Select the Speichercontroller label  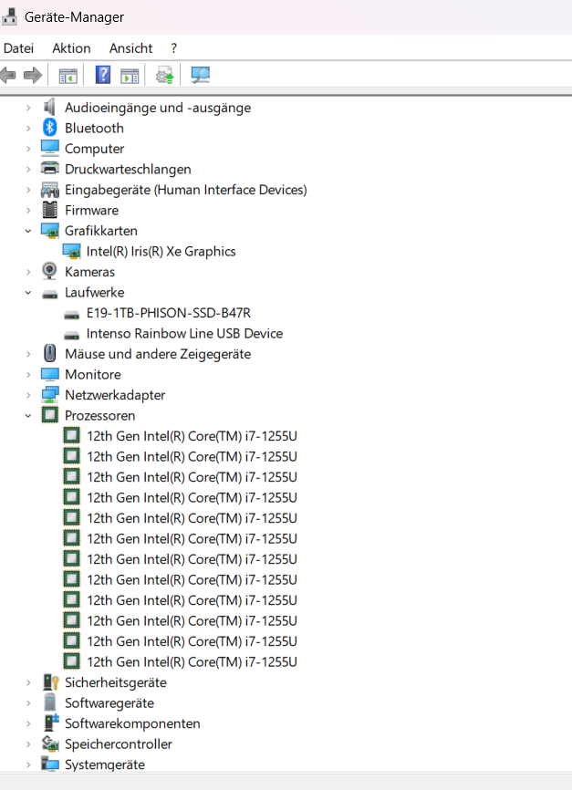(119, 744)
